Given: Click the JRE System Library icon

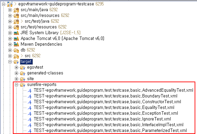Looking at the screenshot, I should tap(16, 33).
